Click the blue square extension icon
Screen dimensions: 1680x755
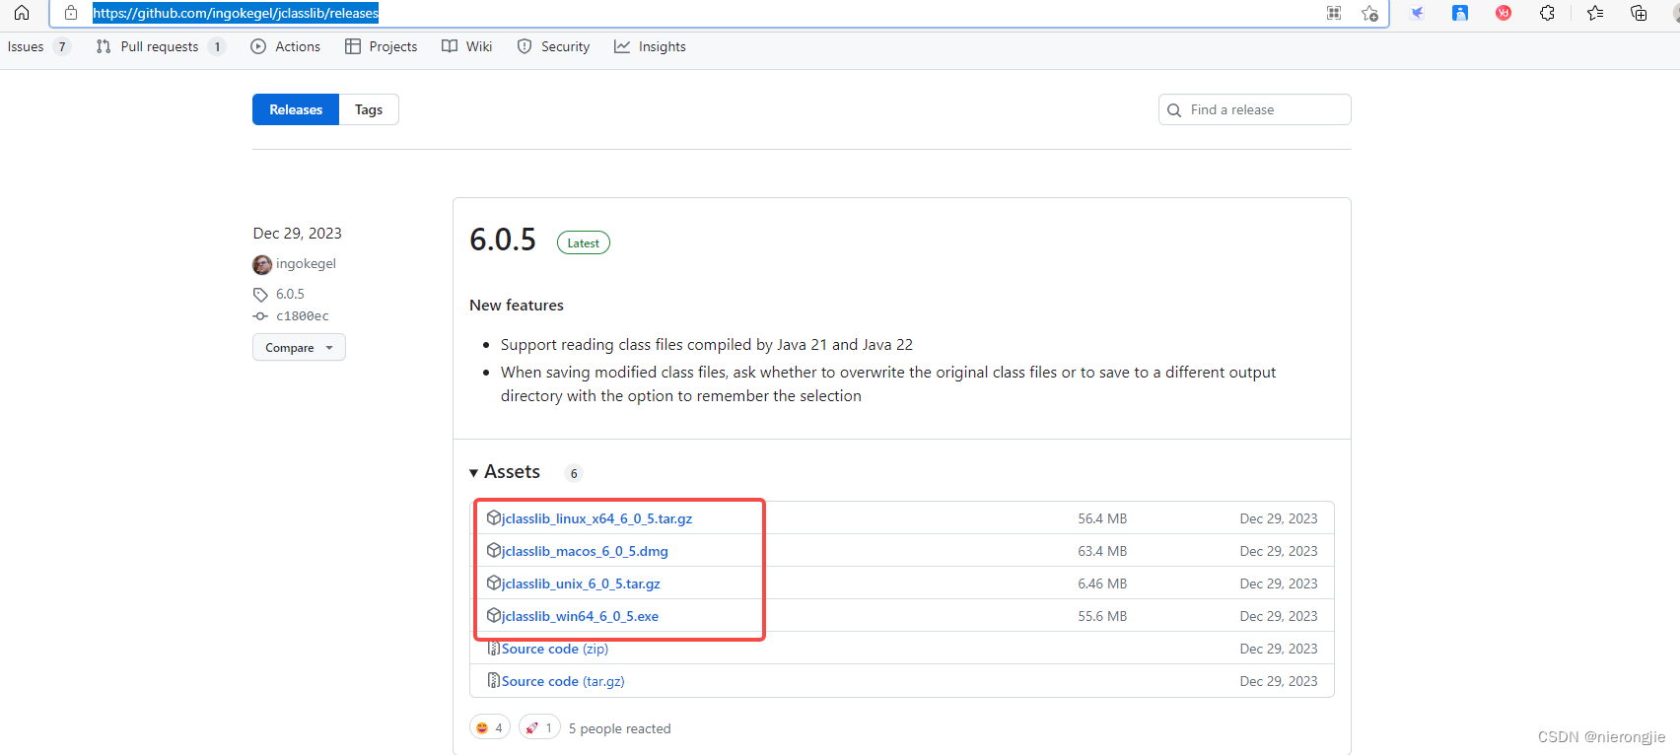click(x=1460, y=13)
